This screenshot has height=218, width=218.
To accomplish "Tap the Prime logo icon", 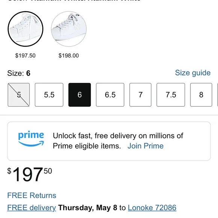I will (x=31, y=139).
